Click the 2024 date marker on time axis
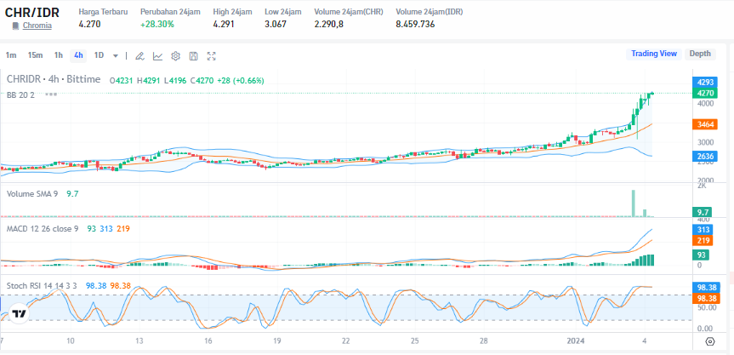Screen dimensions: 734x355 click(x=576, y=341)
